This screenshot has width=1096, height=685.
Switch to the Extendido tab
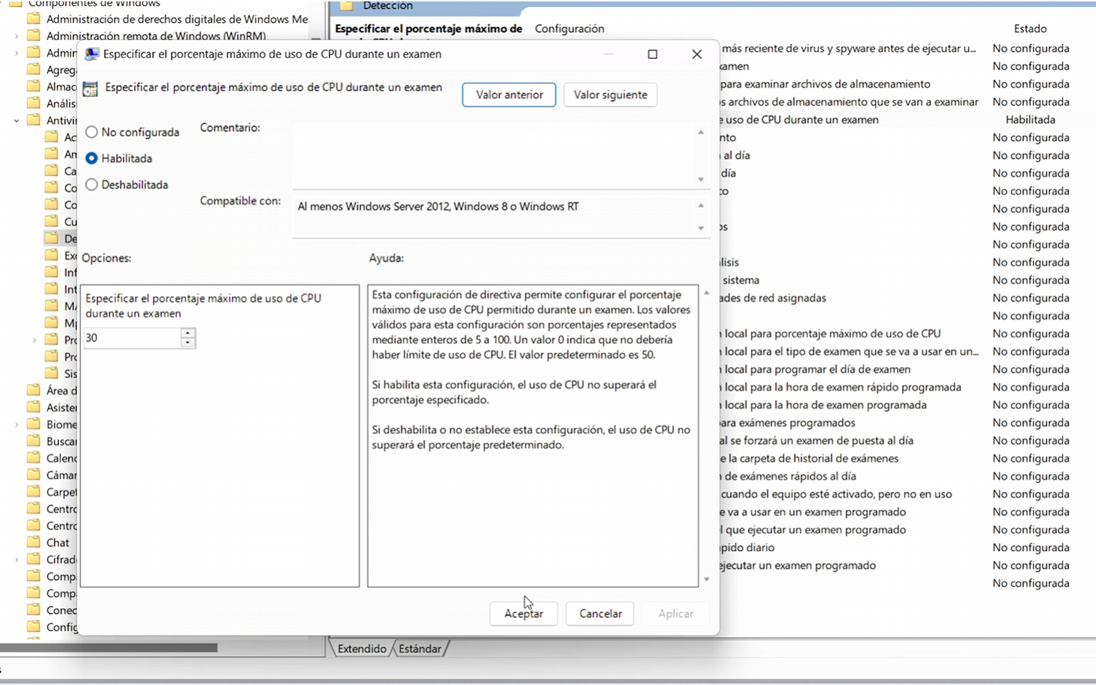click(x=362, y=648)
